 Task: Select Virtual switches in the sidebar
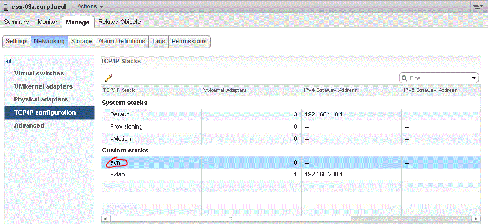(x=39, y=73)
